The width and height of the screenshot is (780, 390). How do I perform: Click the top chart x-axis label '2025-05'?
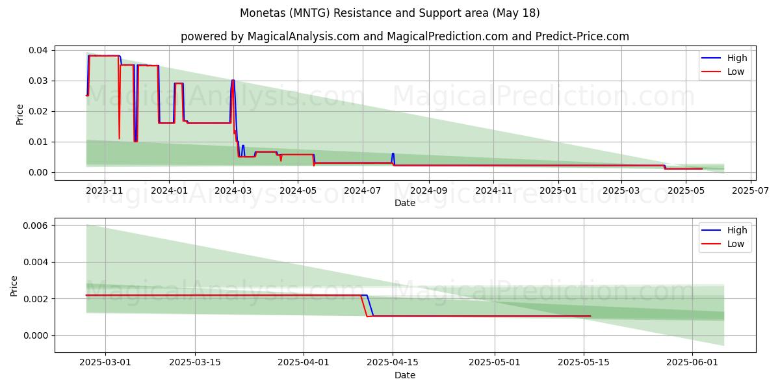(686, 190)
